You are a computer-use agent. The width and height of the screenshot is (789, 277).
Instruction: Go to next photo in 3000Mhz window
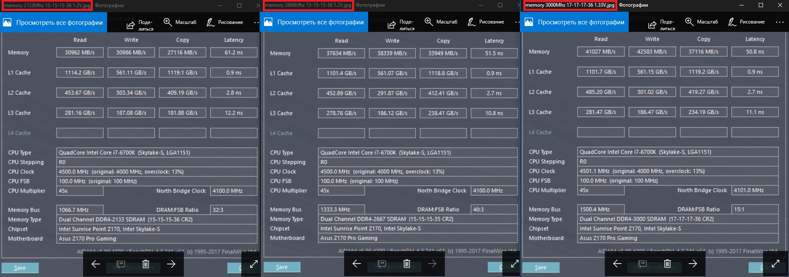pyautogui.click(x=692, y=264)
